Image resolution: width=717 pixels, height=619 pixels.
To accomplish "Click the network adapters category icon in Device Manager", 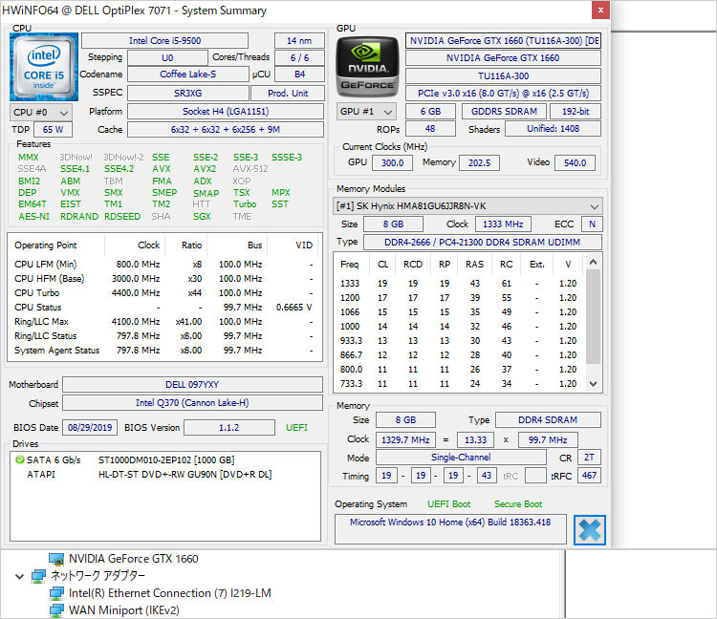I will pyautogui.click(x=38, y=576).
